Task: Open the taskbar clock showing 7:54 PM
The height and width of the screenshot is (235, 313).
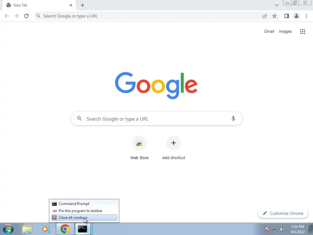Action: [297, 229]
